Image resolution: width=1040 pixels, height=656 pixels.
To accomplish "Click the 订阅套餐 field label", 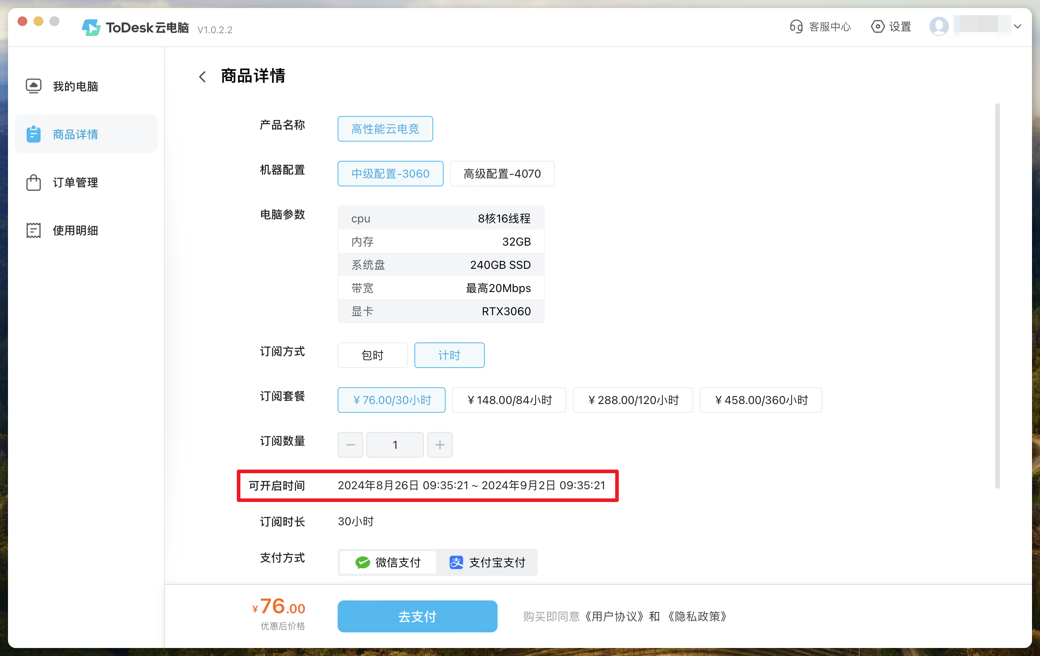I will (282, 396).
